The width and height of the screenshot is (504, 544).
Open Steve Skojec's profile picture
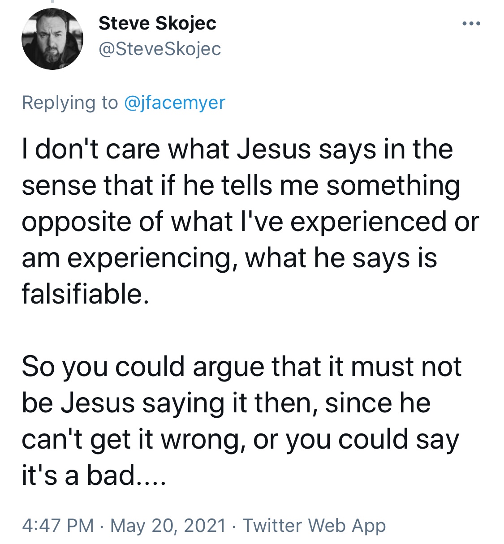[52, 39]
